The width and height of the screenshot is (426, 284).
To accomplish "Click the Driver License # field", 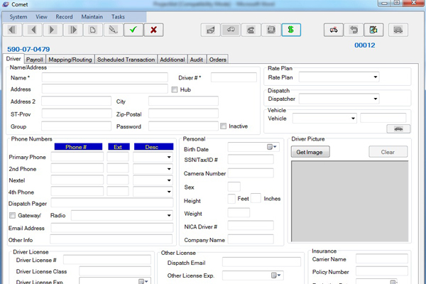I will click(x=107, y=260).
